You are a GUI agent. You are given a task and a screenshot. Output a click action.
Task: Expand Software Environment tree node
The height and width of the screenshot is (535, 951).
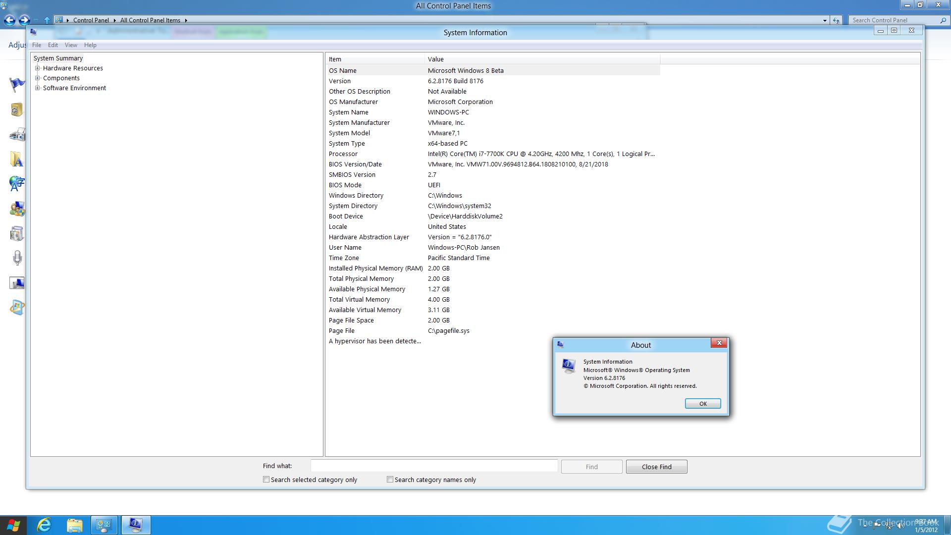pyautogui.click(x=37, y=88)
